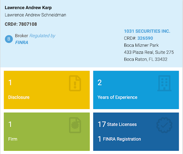Open the yellow Disclosure tile
183x154 pixels.
(47, 90)
